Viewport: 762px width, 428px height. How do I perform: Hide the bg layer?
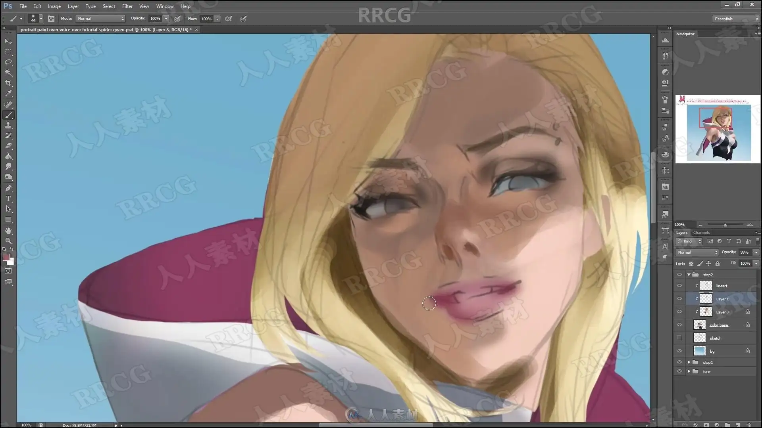(x=679, y=351)
